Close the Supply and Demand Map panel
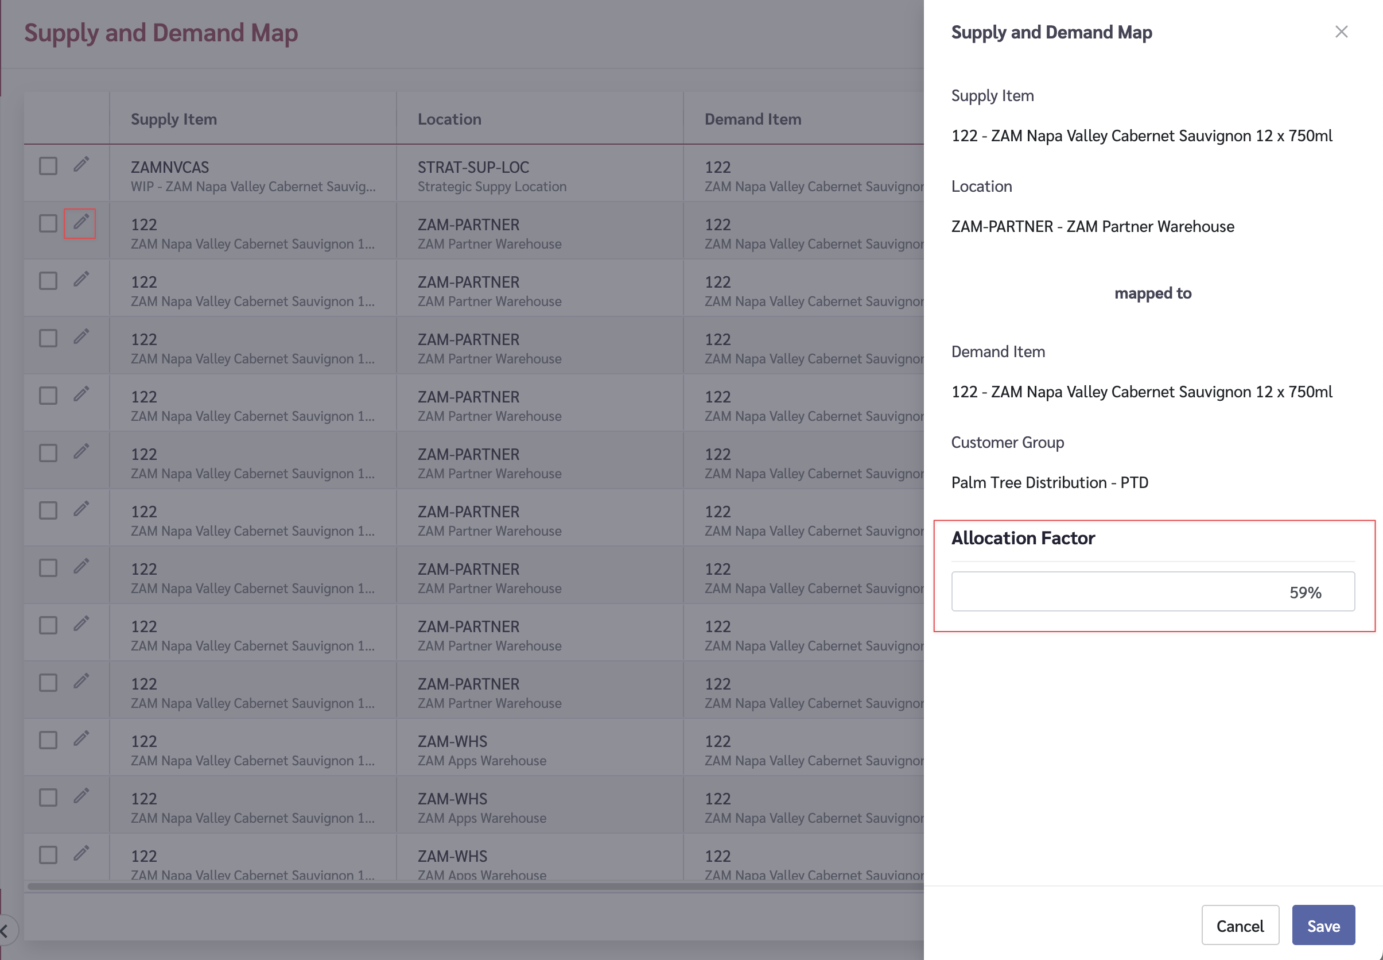This screenshot has height=960, width=1383. click(1341, 32)
